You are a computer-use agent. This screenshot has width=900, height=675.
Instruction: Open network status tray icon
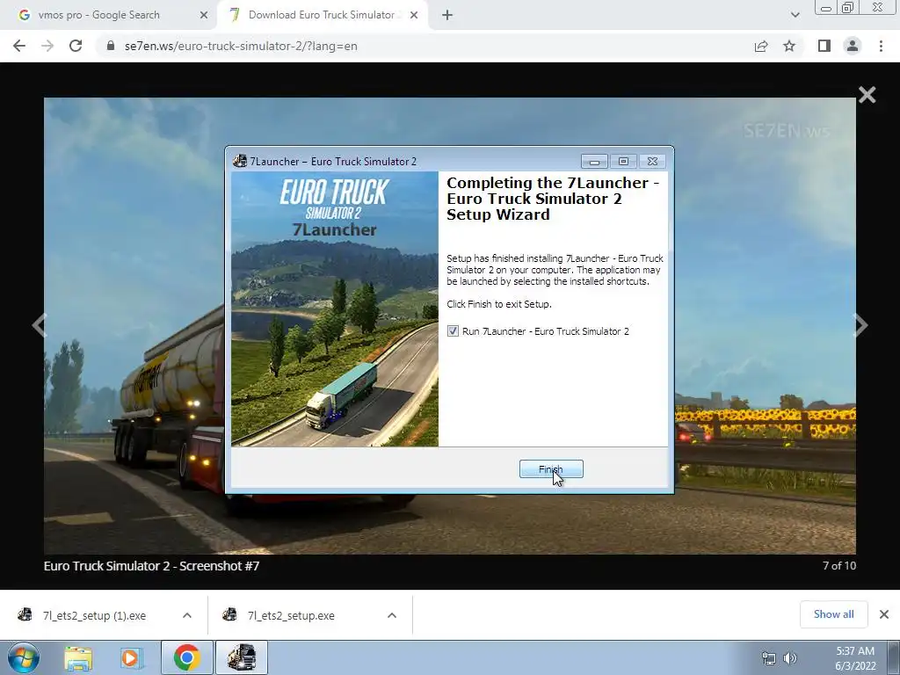click(x=768, y=658)
